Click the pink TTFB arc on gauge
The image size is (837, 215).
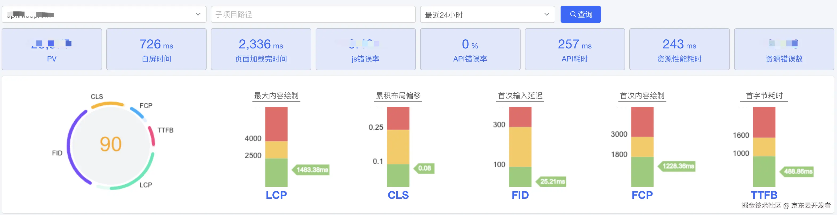[152, 135]
